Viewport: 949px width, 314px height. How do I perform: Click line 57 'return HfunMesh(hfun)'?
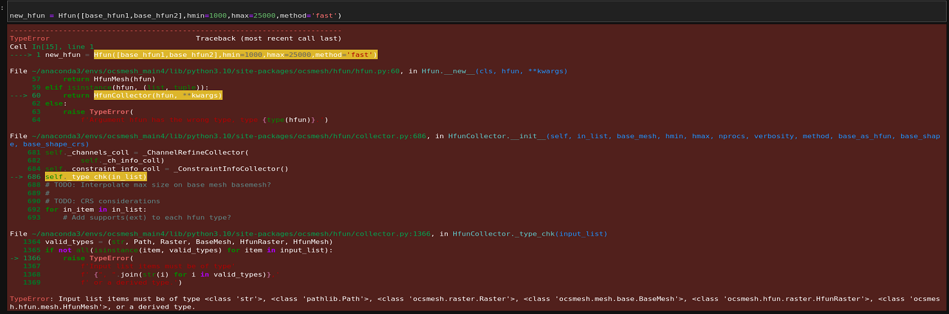point(109,79)
